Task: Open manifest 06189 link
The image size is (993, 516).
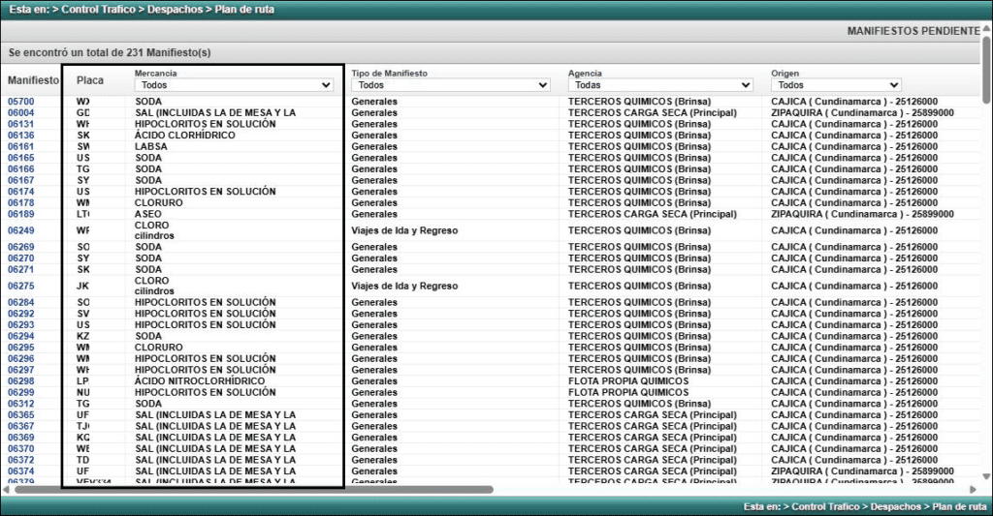Action: 21,214
